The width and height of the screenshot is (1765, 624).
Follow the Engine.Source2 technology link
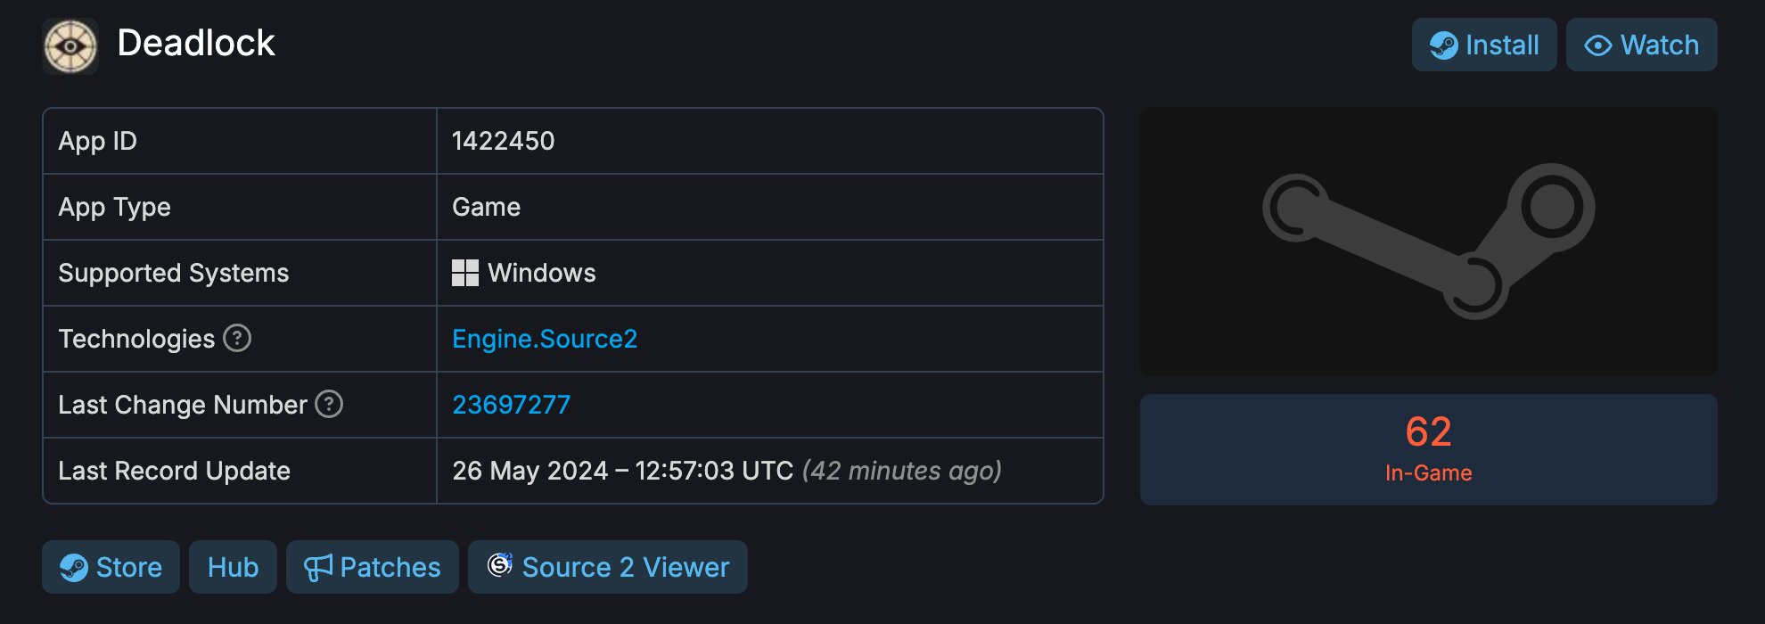[x=545, y=339]
